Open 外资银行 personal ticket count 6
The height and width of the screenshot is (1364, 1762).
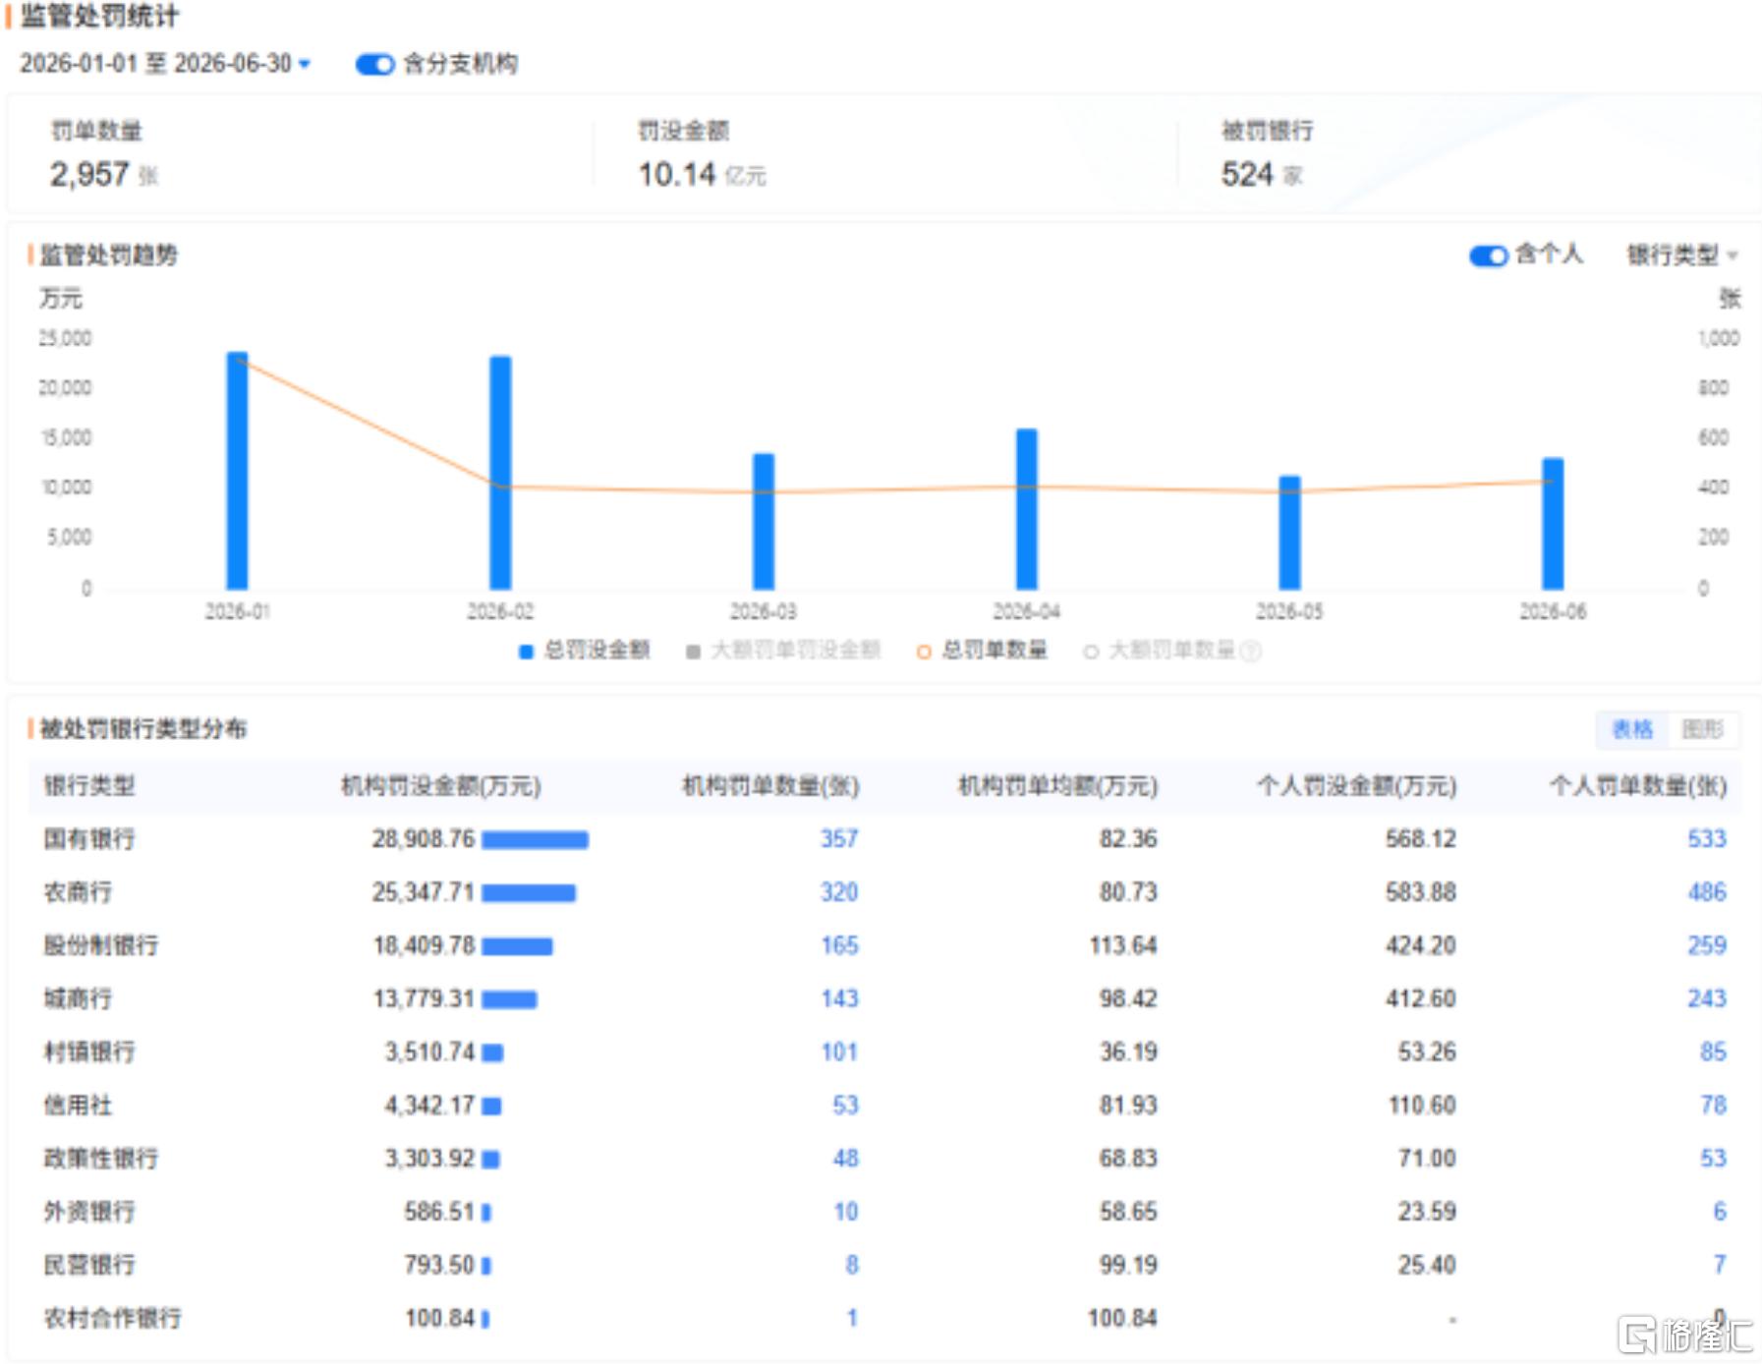point(1720,1212)
